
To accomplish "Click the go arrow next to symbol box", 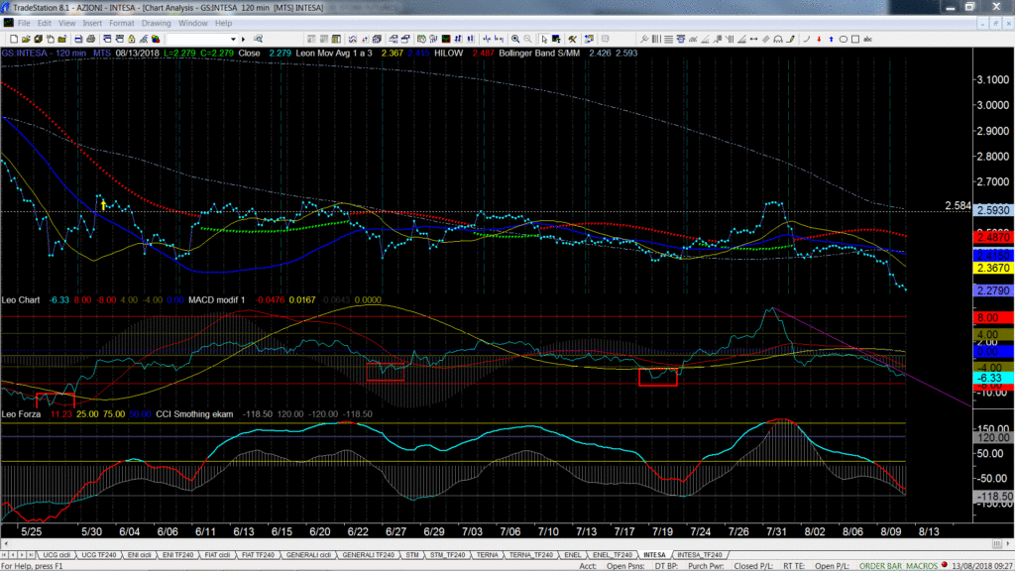I will (244, 39).
